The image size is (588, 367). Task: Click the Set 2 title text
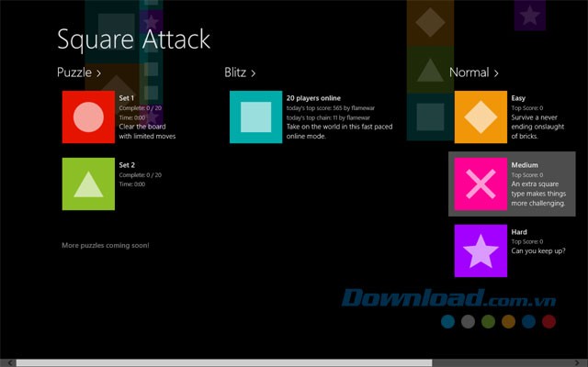point(127,164)
